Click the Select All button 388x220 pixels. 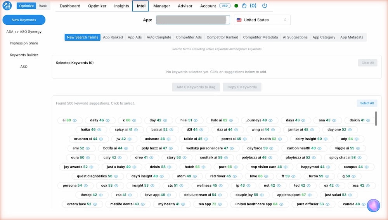tap(367, 103)
